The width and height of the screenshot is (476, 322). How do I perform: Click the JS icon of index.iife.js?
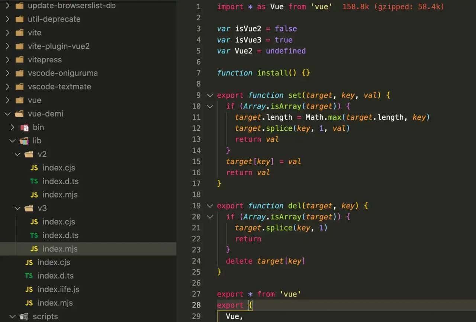click(x=29, y=289)
